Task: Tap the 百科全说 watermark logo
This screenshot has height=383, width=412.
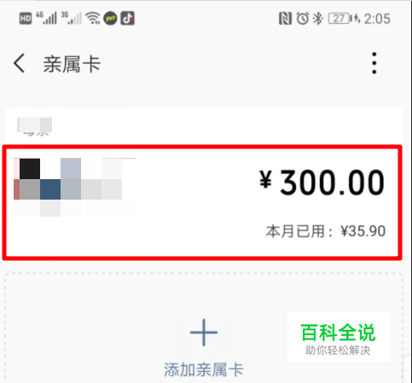Action: pyautogui.click(x=339, y=337)
